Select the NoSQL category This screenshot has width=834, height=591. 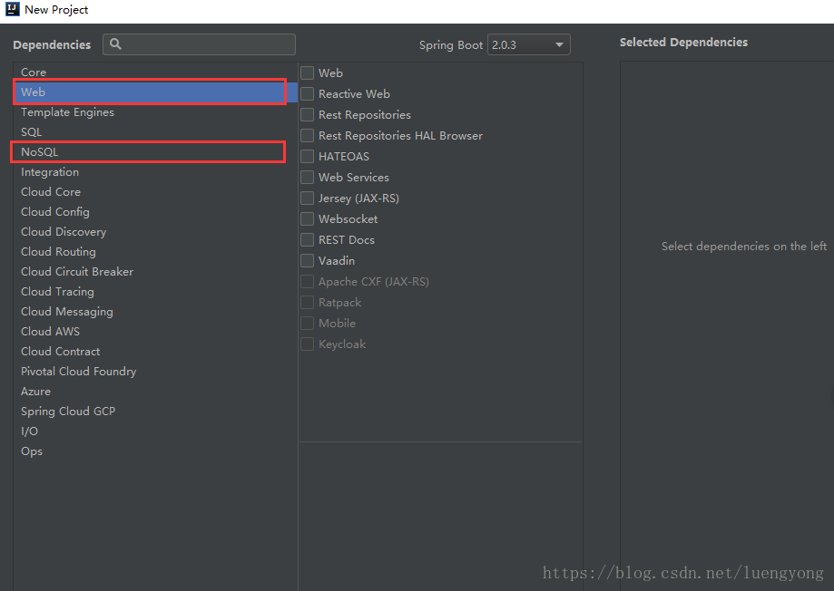[x=155, y=152]
